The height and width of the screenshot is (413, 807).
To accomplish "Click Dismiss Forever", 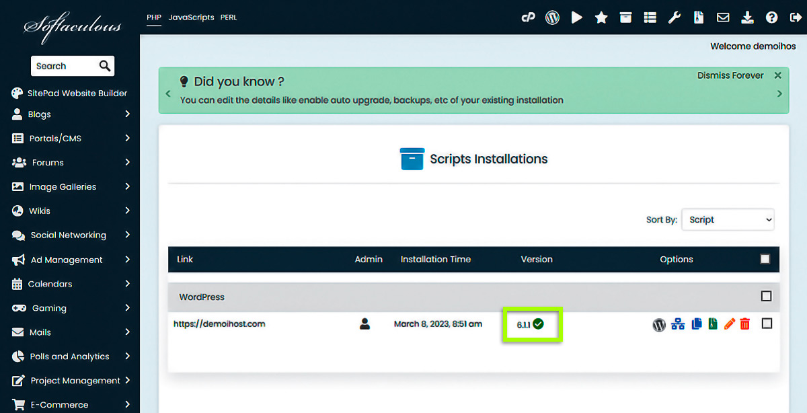I will pos(730,75).
